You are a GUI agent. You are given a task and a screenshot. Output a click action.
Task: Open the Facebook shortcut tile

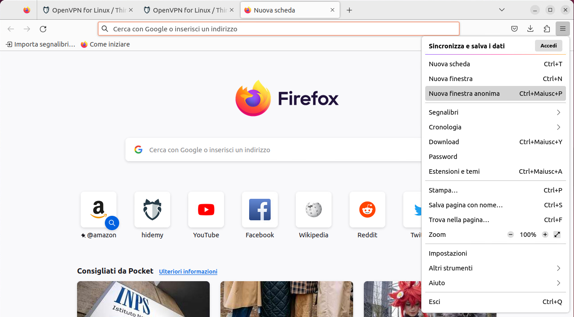(260, 210)
